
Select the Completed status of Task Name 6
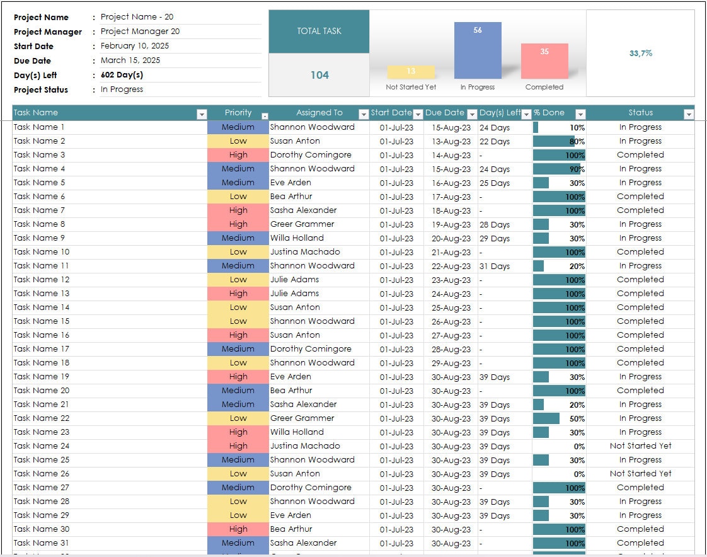coord(640,197)
